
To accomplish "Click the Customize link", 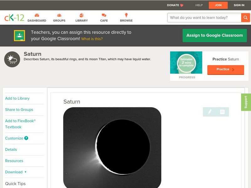I will click(x=14, y=138).
